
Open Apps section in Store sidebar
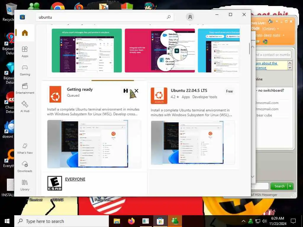[x=25, y=52]
